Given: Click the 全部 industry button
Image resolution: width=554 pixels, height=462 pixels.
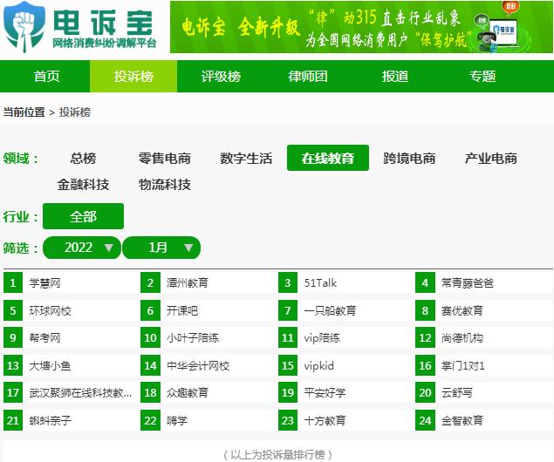Looking at the screenshot, I should click(x=84, y=216).
